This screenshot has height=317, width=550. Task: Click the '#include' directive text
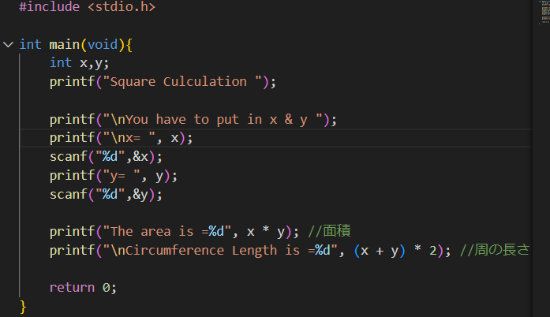click(50, 6)
